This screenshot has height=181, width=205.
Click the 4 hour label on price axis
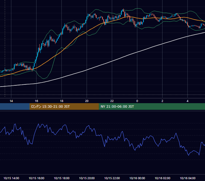188,101
